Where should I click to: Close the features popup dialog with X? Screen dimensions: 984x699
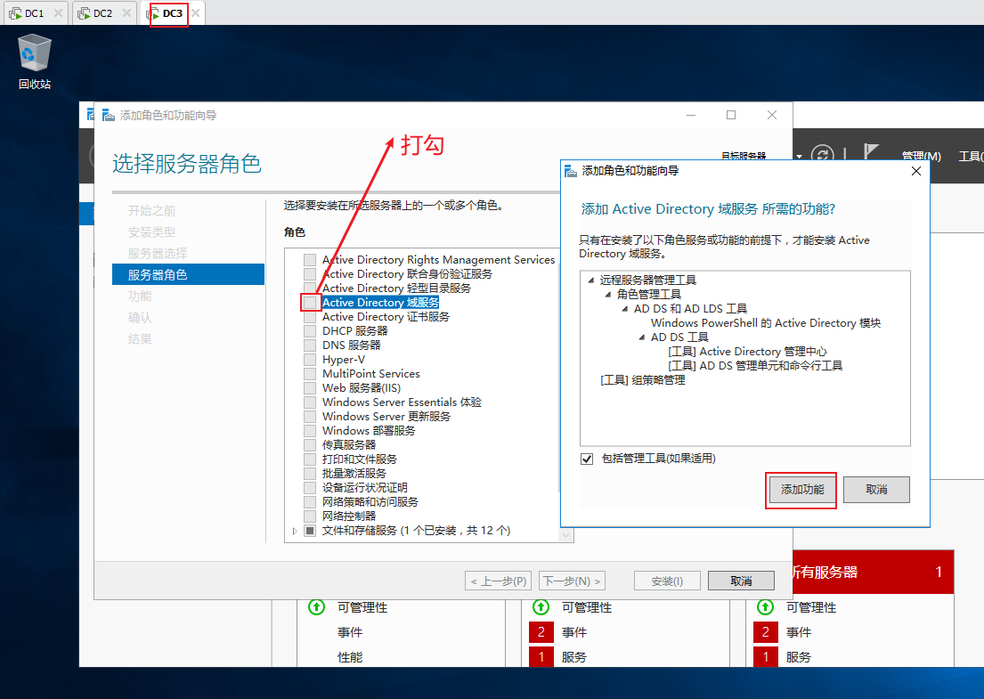point(916,171)
